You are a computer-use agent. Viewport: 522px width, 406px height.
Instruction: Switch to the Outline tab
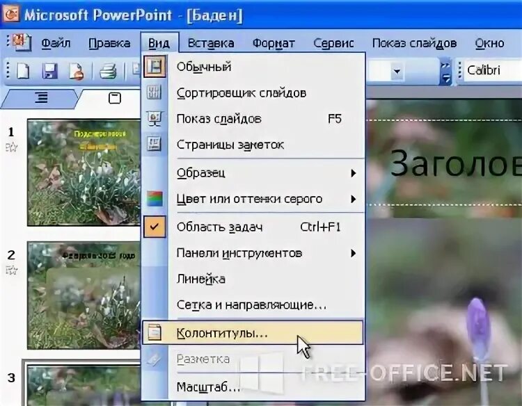point(41,98)
